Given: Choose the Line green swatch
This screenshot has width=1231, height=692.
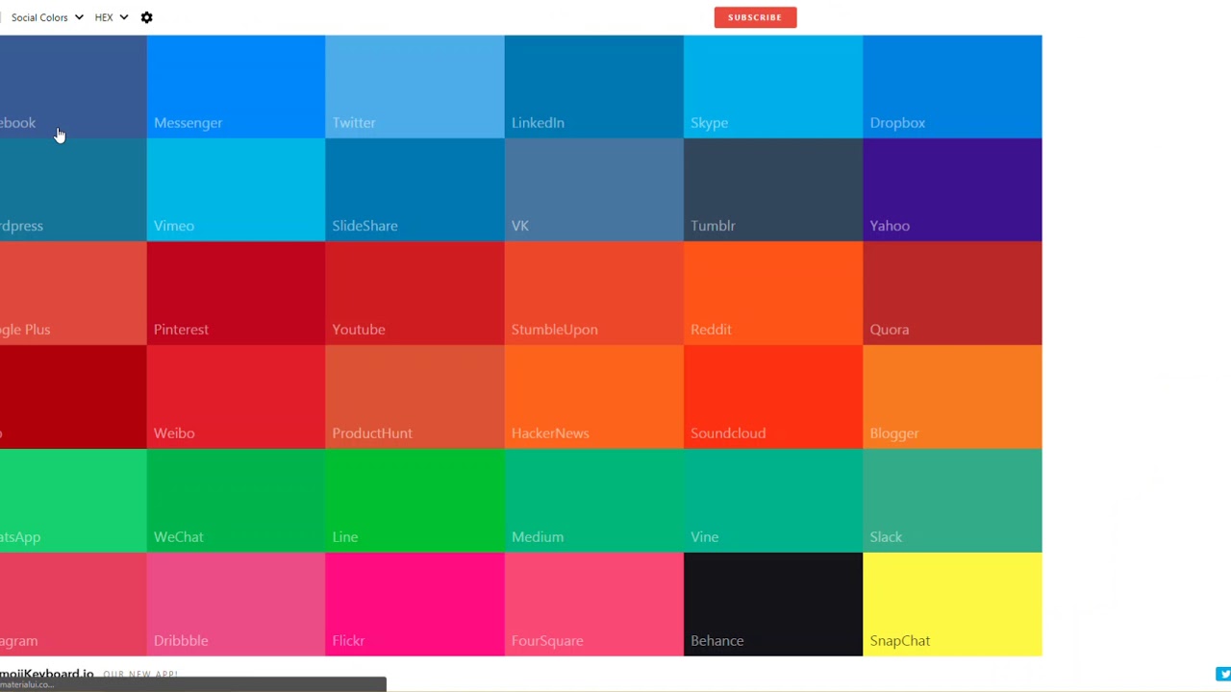Looking at the screenshot, I should pos(415,501).
